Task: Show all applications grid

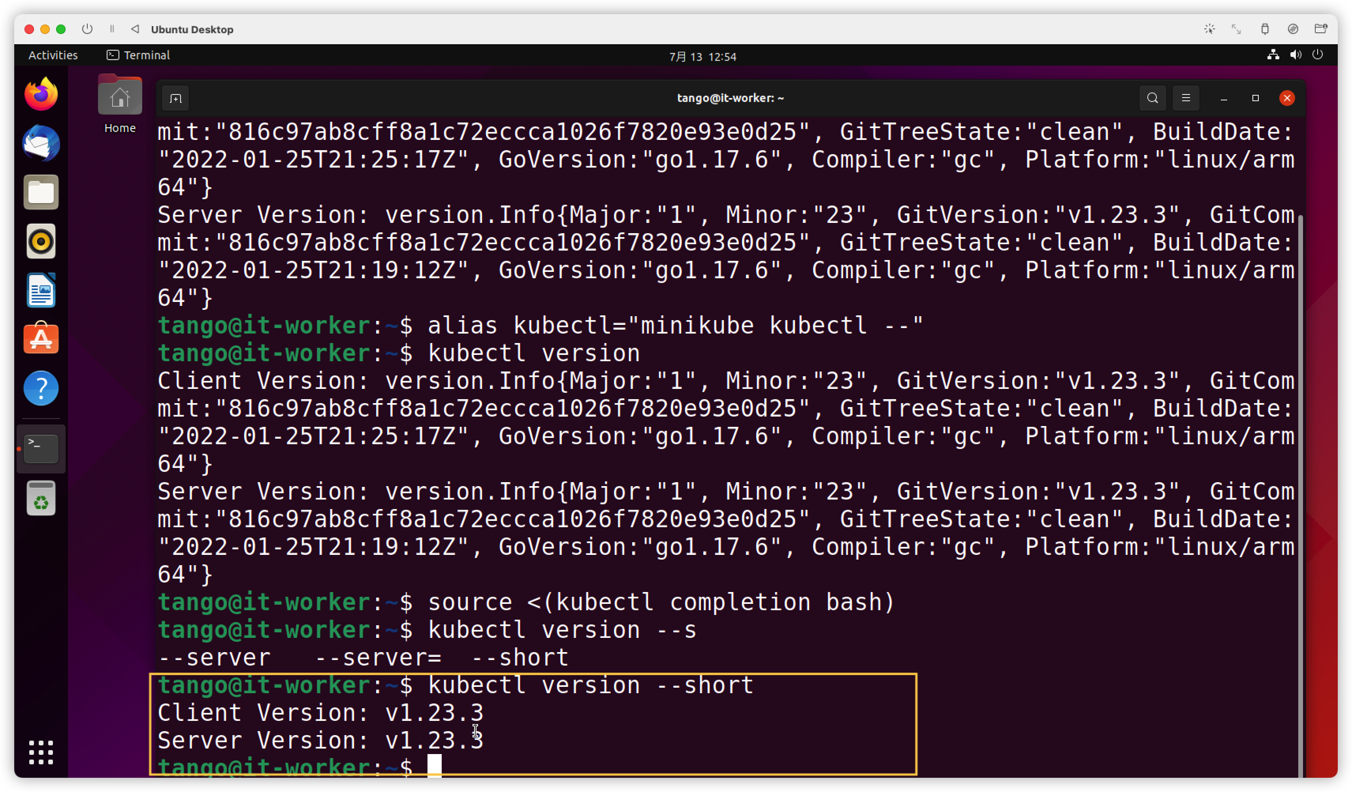Action: coord(41,752)
